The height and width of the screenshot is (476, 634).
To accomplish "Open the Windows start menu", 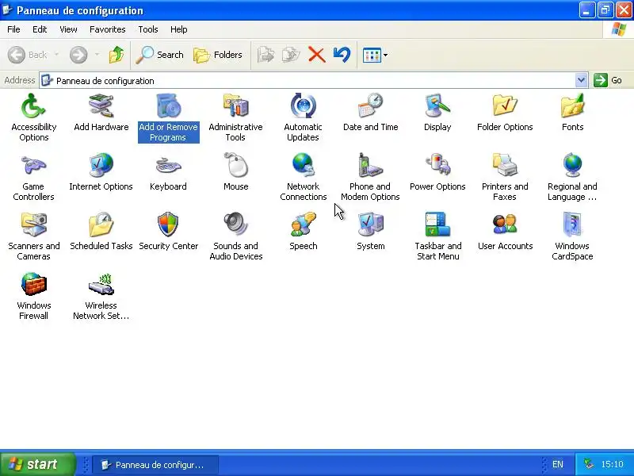I will click(37, 464).
